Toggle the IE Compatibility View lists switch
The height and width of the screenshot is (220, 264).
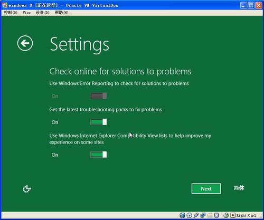pyautogui.click(x=98, y=155)
